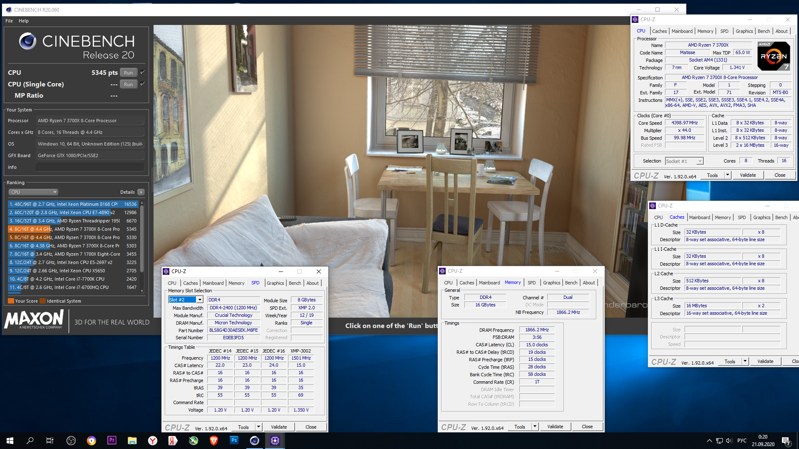Click Validate in the Memory window
The width and height of the screenshot is (799, 449).
[x=555, y=427]
